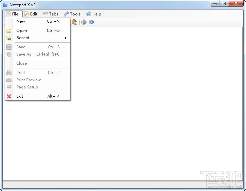Image resolution: width=246 pixels, height=191 pixels.
Task: Click the blue info toolbar icon
Action: (91, 22)
